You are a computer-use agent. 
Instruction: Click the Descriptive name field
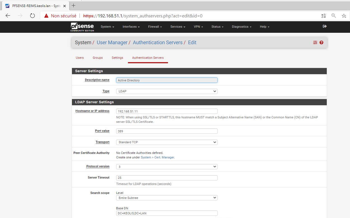(167, 80)
